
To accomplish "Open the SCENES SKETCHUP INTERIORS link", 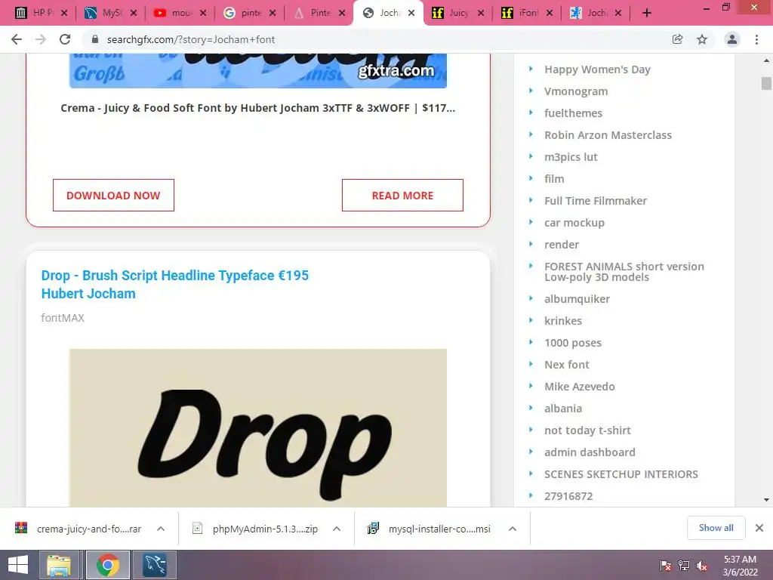I will (621, 474).
